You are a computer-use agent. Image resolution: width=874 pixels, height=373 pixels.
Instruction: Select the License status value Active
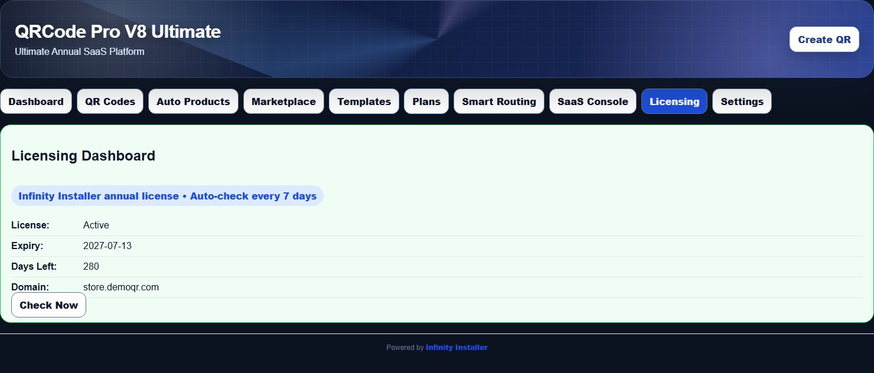point(96,225)
